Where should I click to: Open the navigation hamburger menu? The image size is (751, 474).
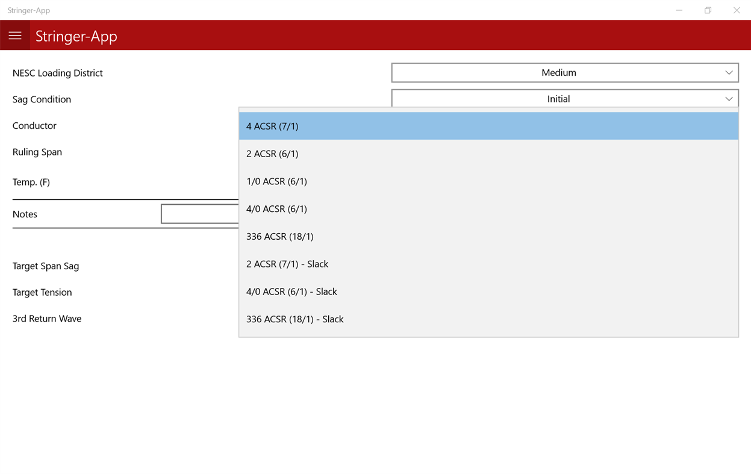(x=15, y=35)
